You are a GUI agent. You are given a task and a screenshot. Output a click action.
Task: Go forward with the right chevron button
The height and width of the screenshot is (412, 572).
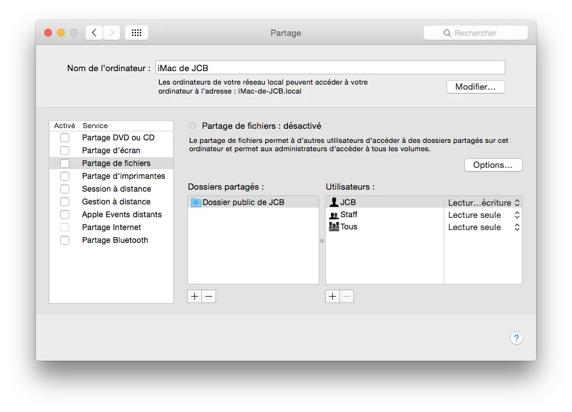coord(112,33)
